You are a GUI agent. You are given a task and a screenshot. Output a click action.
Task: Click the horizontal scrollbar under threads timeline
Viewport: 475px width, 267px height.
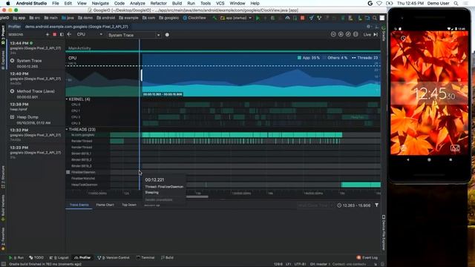point(197,197)
